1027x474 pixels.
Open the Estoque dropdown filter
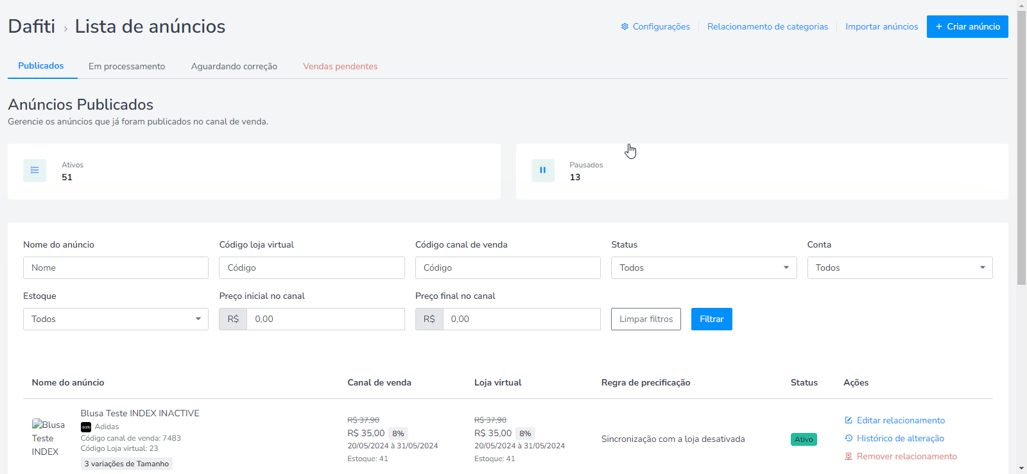pyautogui.click(x=116, y=319)
